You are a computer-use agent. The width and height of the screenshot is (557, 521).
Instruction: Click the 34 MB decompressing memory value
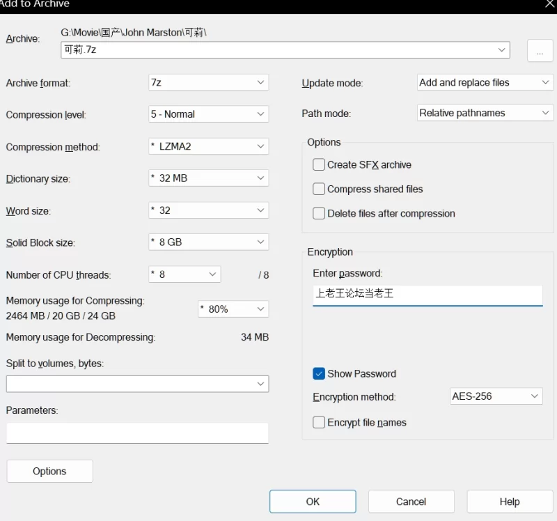coord(255,337)
